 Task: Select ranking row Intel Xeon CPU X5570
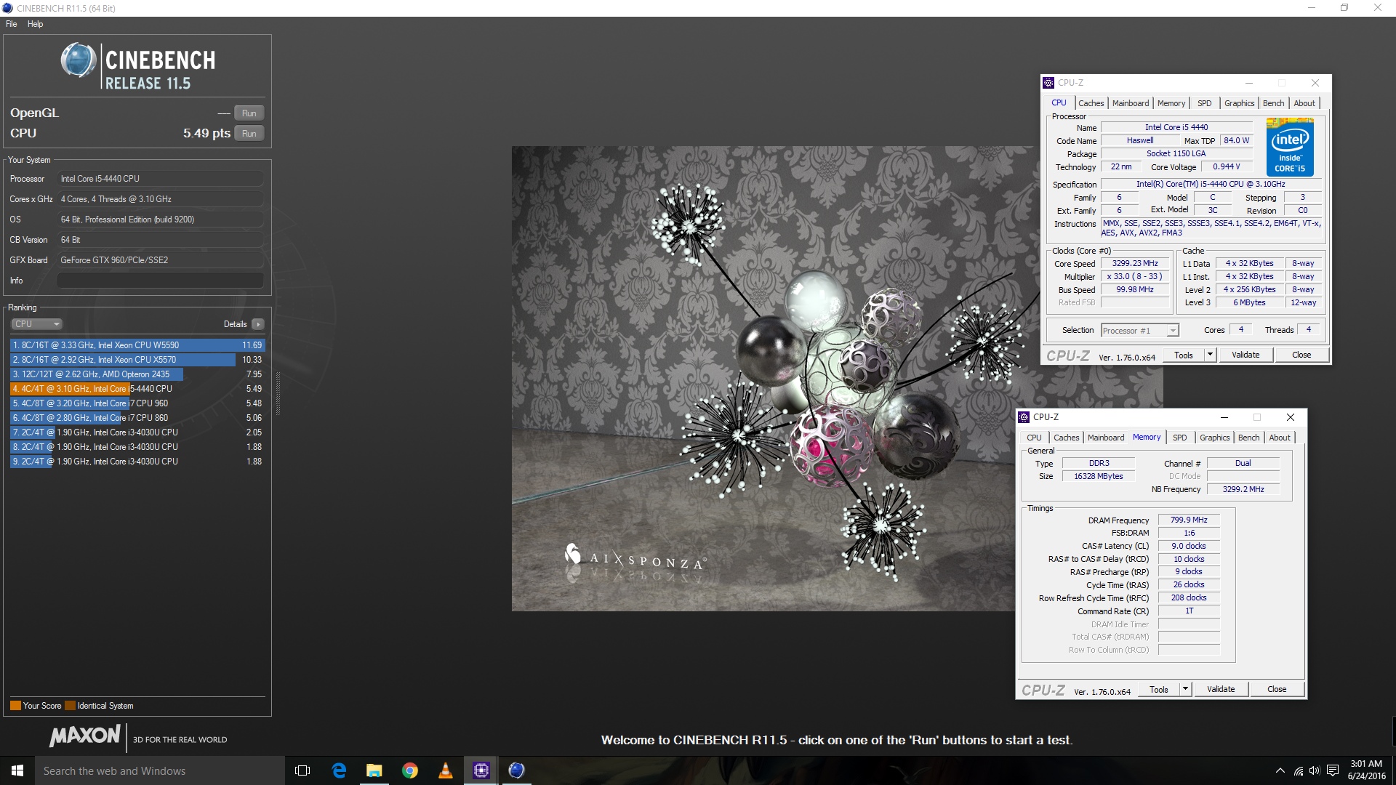pos(137,360)
